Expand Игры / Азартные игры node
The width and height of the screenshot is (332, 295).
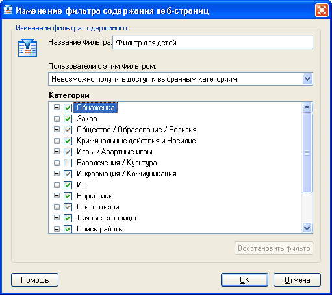(57, 152)
